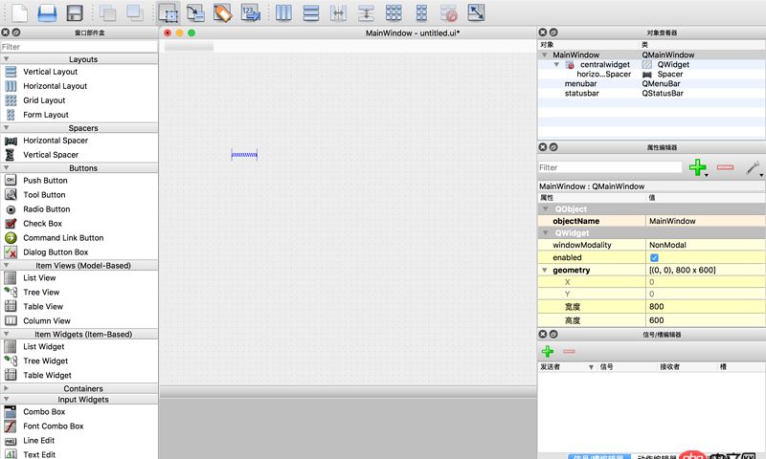Select menubar row in Object Inspector
This screenshot has width=766, height=459.
(x=652, y=83)
